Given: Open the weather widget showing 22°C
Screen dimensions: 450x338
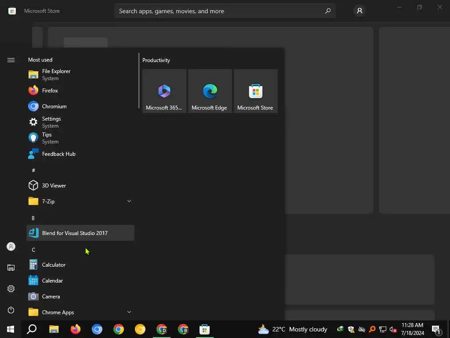Looking at the screenshot, I should click(292, 329).
